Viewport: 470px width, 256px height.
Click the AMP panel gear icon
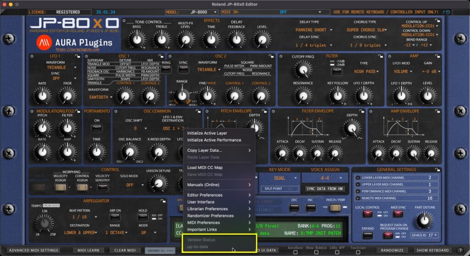point(389,56)
